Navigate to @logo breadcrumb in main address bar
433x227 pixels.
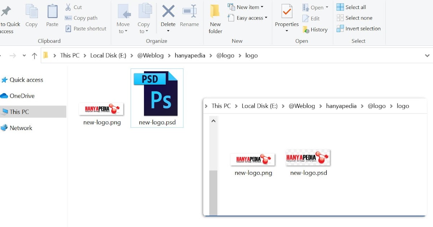pos(225,55)
